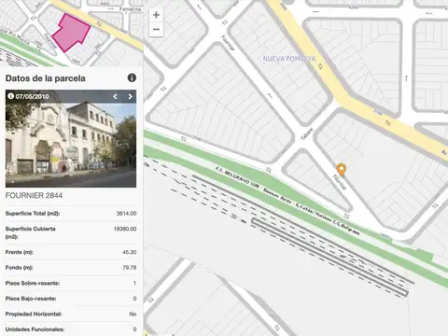Select Superficie Total value 3614.00
The width and height of the screenshot is (448, 336).
pos(126,214)
